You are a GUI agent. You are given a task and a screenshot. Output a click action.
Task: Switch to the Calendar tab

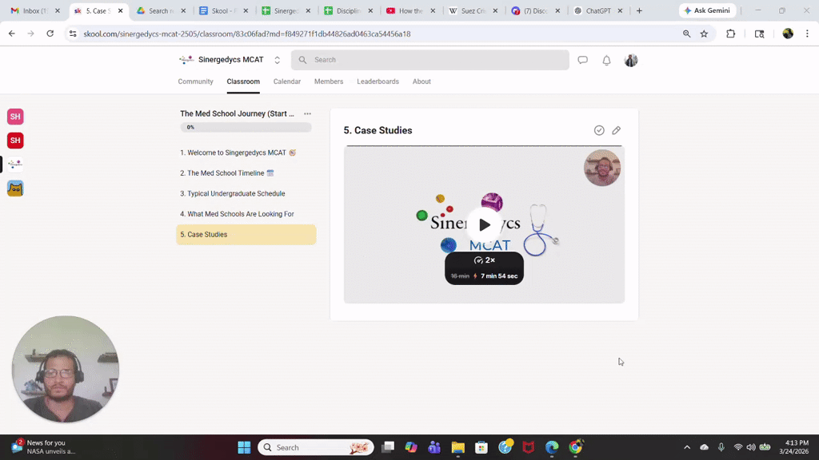(287, 81)
